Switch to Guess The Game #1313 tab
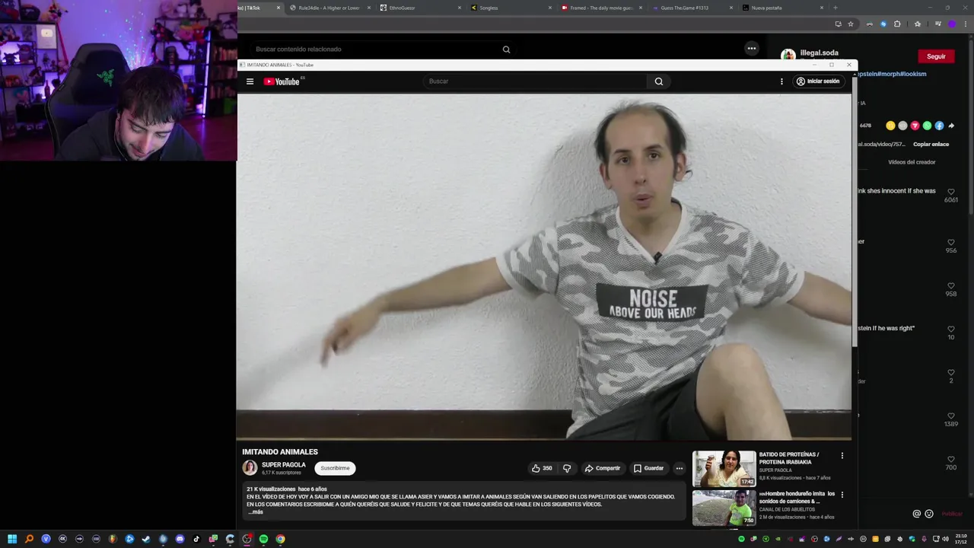This screenshot has width=974, height=548. pyautogui.click(x=692, y=8)
